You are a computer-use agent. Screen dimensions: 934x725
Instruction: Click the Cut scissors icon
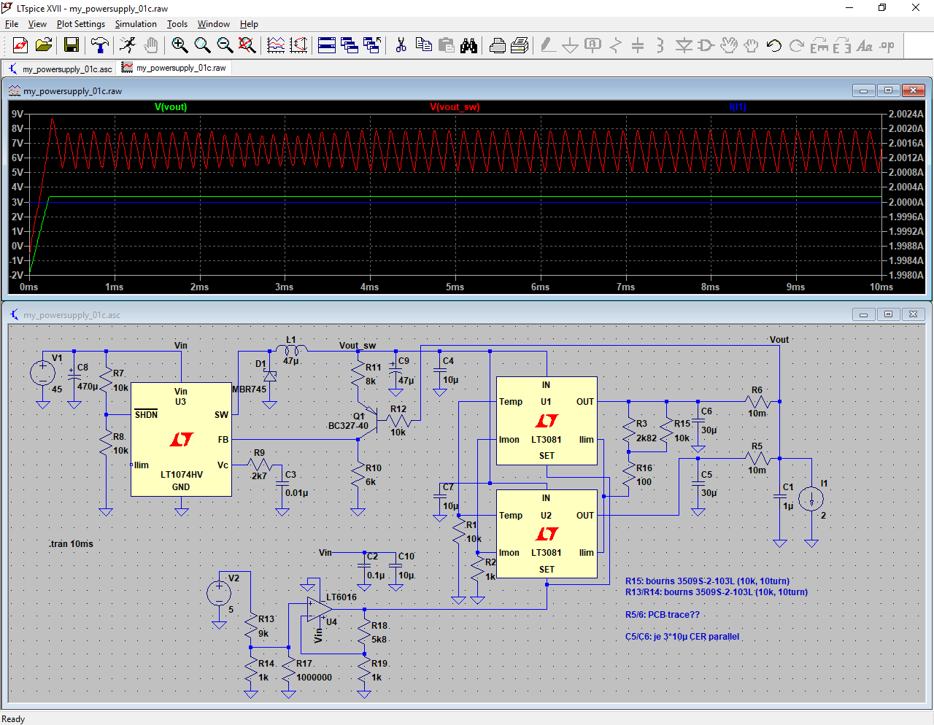coord(401,45)
